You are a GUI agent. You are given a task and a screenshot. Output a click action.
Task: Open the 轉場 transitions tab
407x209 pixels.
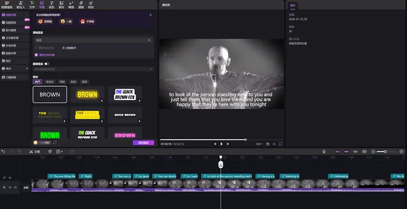tap(71, 4)
